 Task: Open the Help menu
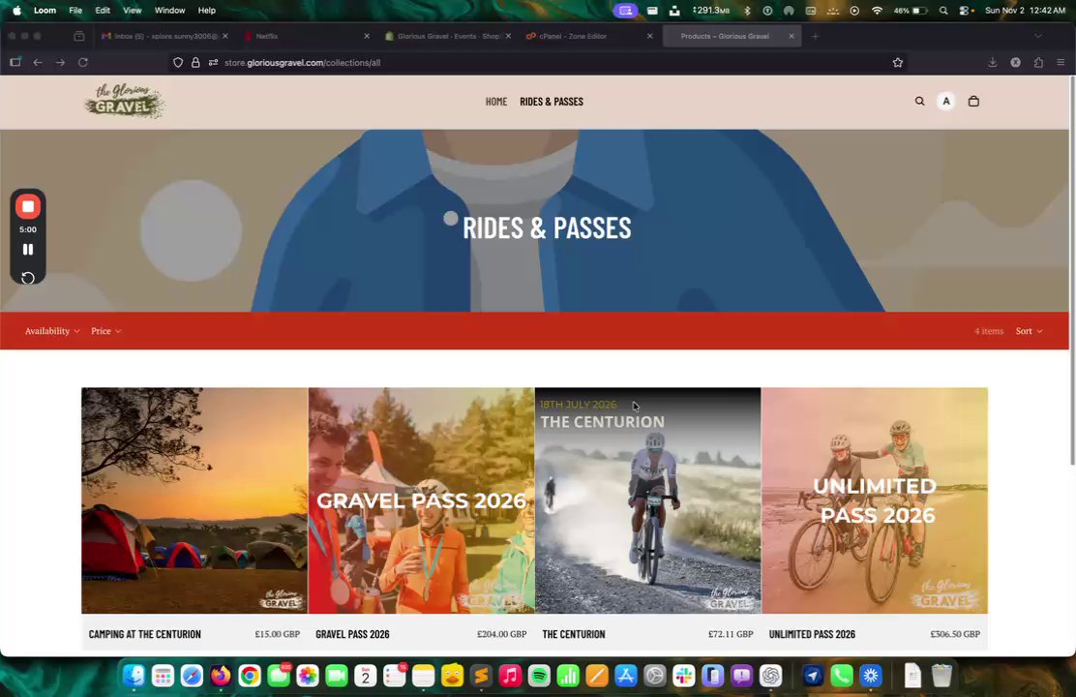(206, 11)
